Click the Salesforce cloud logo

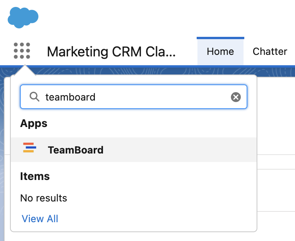pos(23,17)
